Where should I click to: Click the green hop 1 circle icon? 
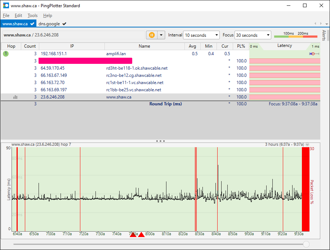point(6,53)
